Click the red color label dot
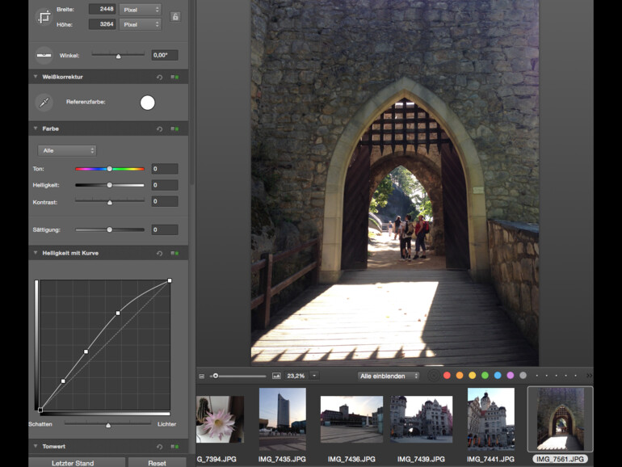This screenshot has height=467, width=622. pos(448,376)
